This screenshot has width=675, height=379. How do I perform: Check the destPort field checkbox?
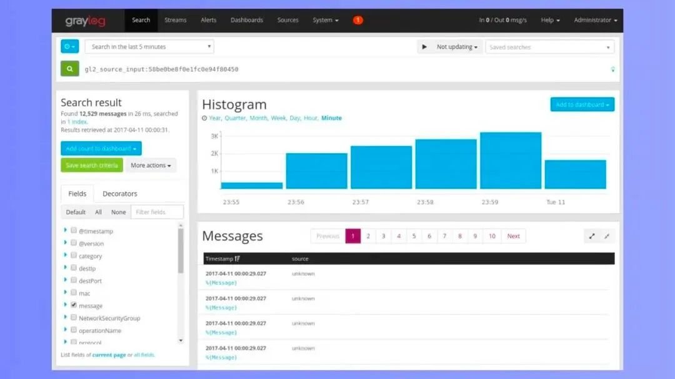tap(74, 280)
